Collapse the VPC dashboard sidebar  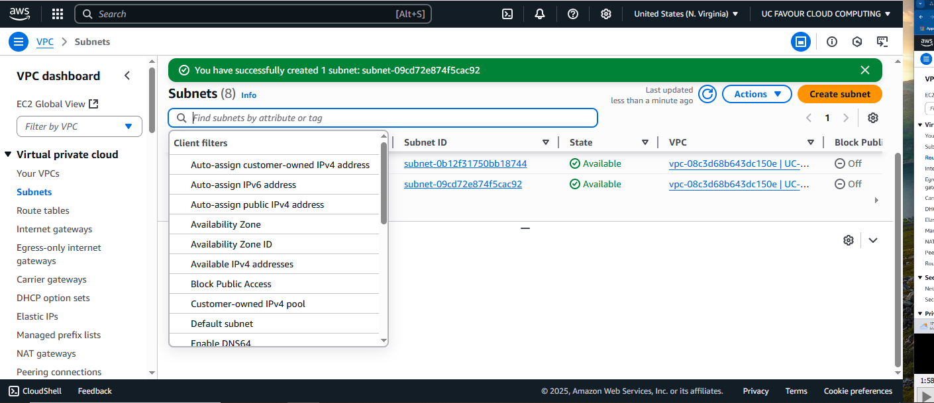127,76
